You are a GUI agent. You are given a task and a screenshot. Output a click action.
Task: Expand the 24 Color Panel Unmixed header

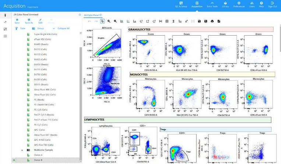click(x=80, y=15)
